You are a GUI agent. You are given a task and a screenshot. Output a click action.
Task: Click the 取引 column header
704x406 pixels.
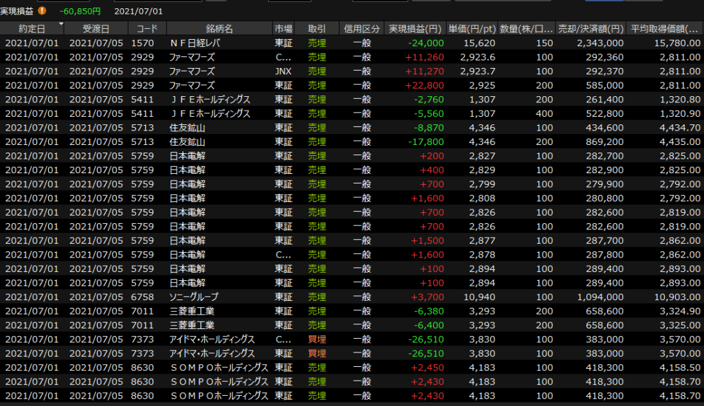coord(317,29)
